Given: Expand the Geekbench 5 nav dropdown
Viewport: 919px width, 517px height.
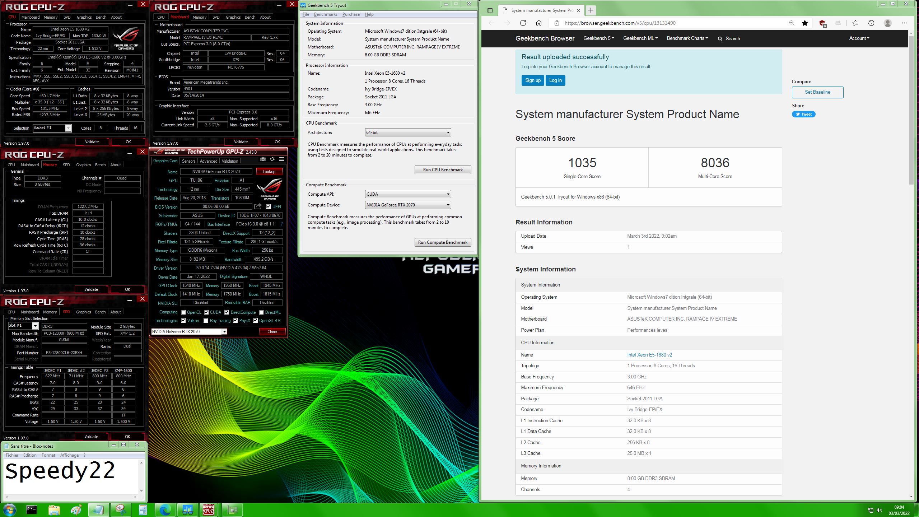Looking at the screenshot, I should pos(598,38).
